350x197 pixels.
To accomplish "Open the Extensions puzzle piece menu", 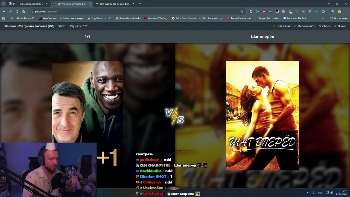I will click(323, 11).
